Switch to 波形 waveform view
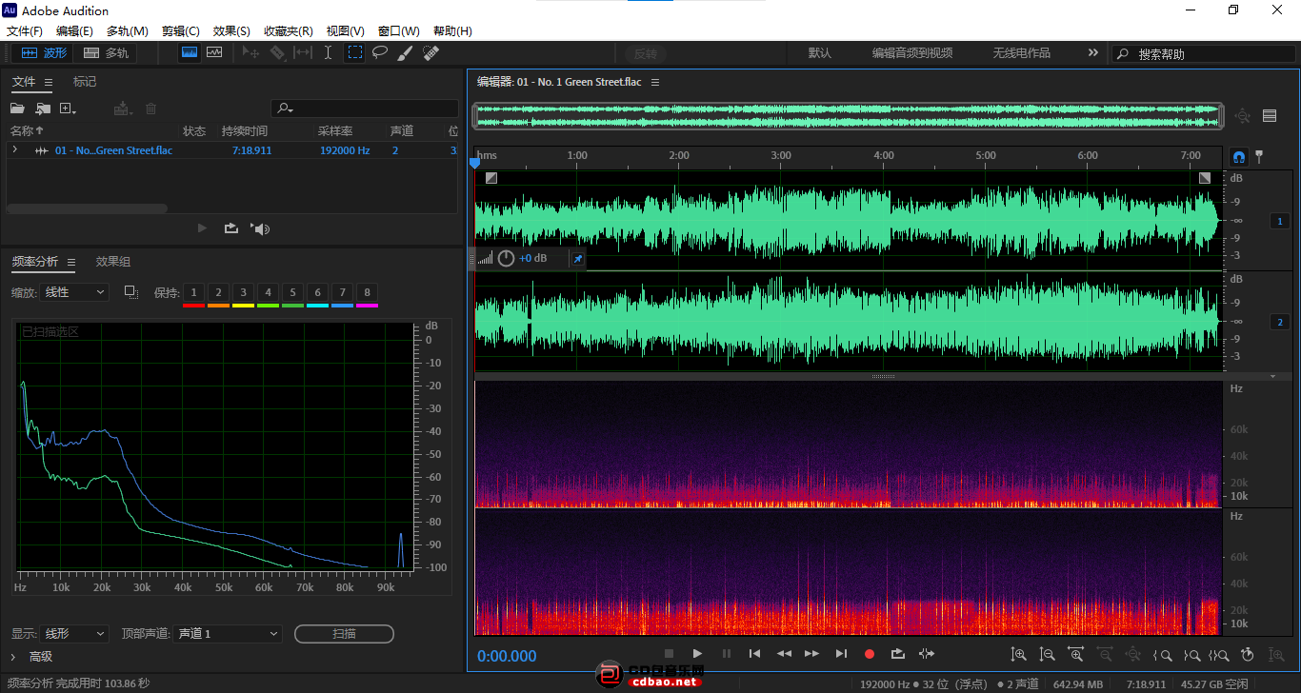The height and width of the screenshot is (693, 1301). [x=45, y=53]
